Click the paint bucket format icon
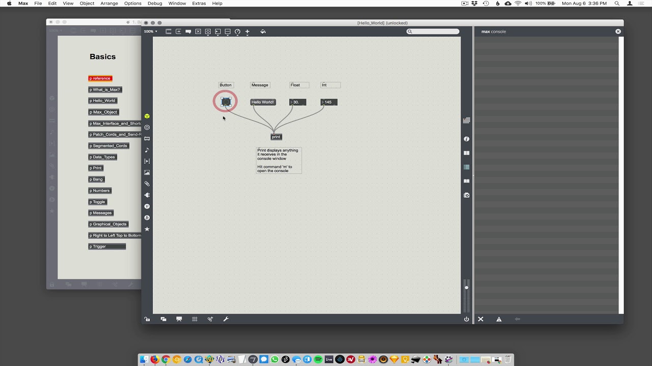 (x=263, y=32)
